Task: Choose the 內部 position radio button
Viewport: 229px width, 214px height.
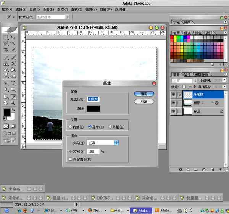Action: pos(70,126)
